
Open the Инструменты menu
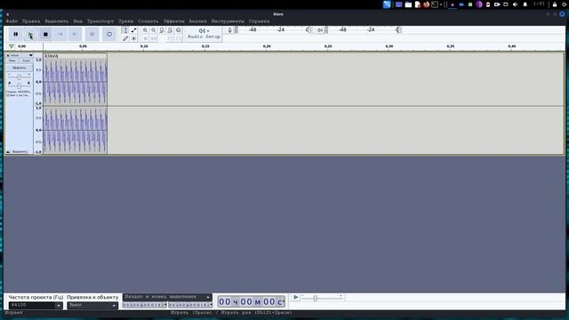tap(228, 21)
